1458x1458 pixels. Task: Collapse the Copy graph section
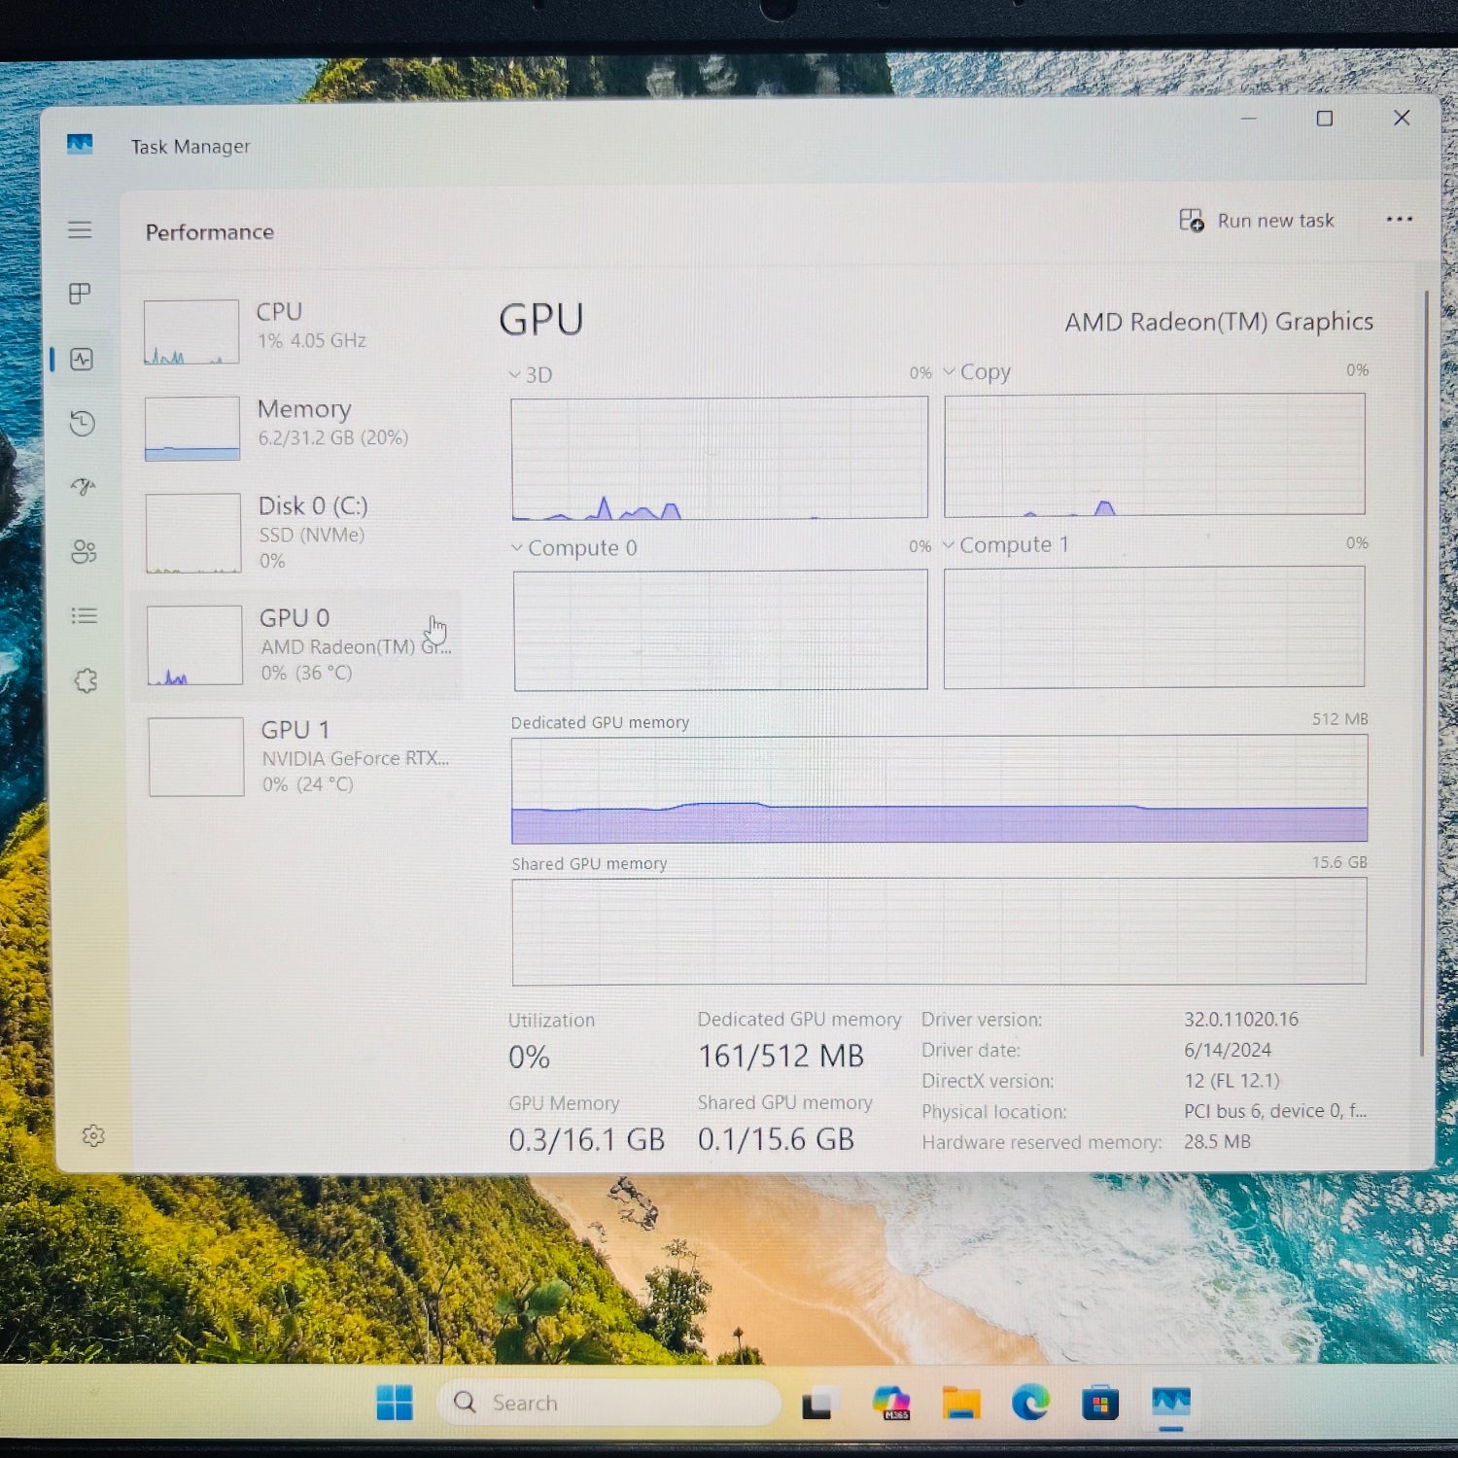(950, 371)
